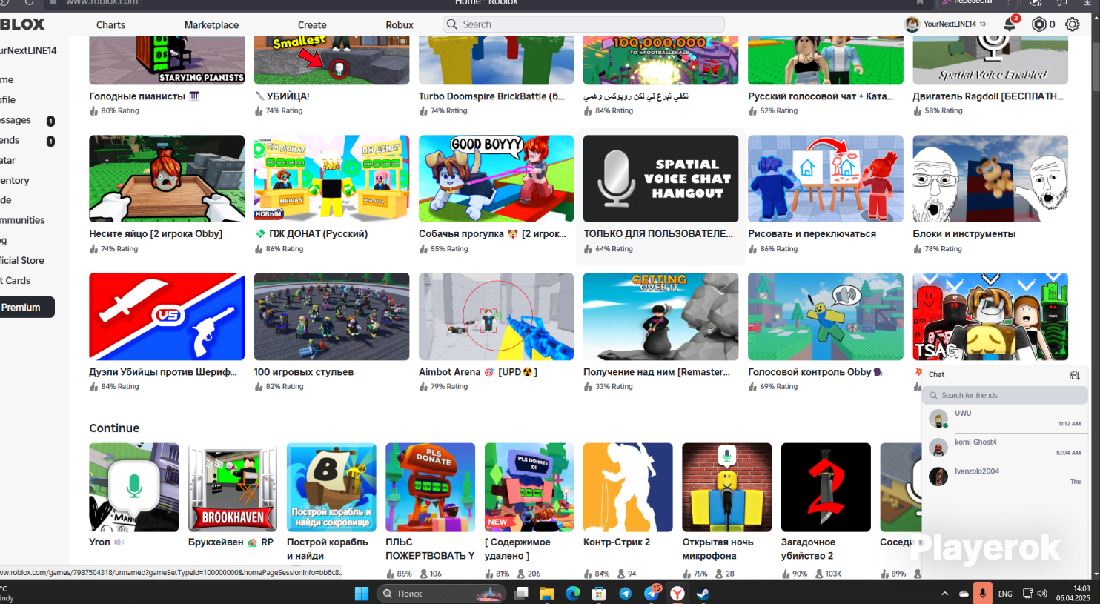The image size is (1100, 604).
Task: Open Microsoft Store from the taskbar
Action: coord(599,594)
